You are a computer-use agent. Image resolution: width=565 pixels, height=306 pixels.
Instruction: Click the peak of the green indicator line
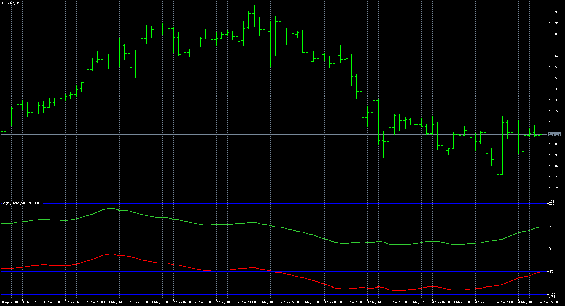point(111,208)
